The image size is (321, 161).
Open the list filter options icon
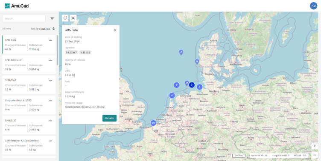coord(52,18)
